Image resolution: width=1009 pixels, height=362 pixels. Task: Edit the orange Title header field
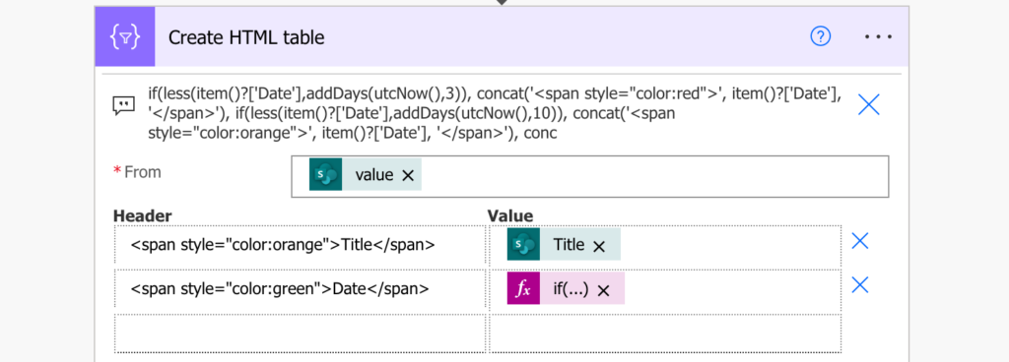[300, 245]
